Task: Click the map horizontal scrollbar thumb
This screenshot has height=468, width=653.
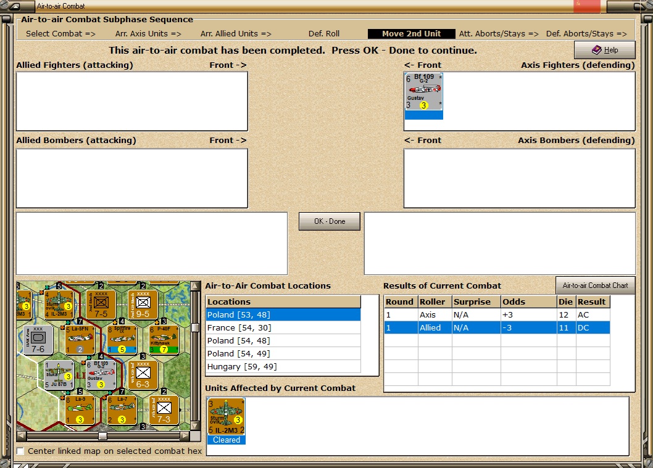Action: click(x=102, y=436)
